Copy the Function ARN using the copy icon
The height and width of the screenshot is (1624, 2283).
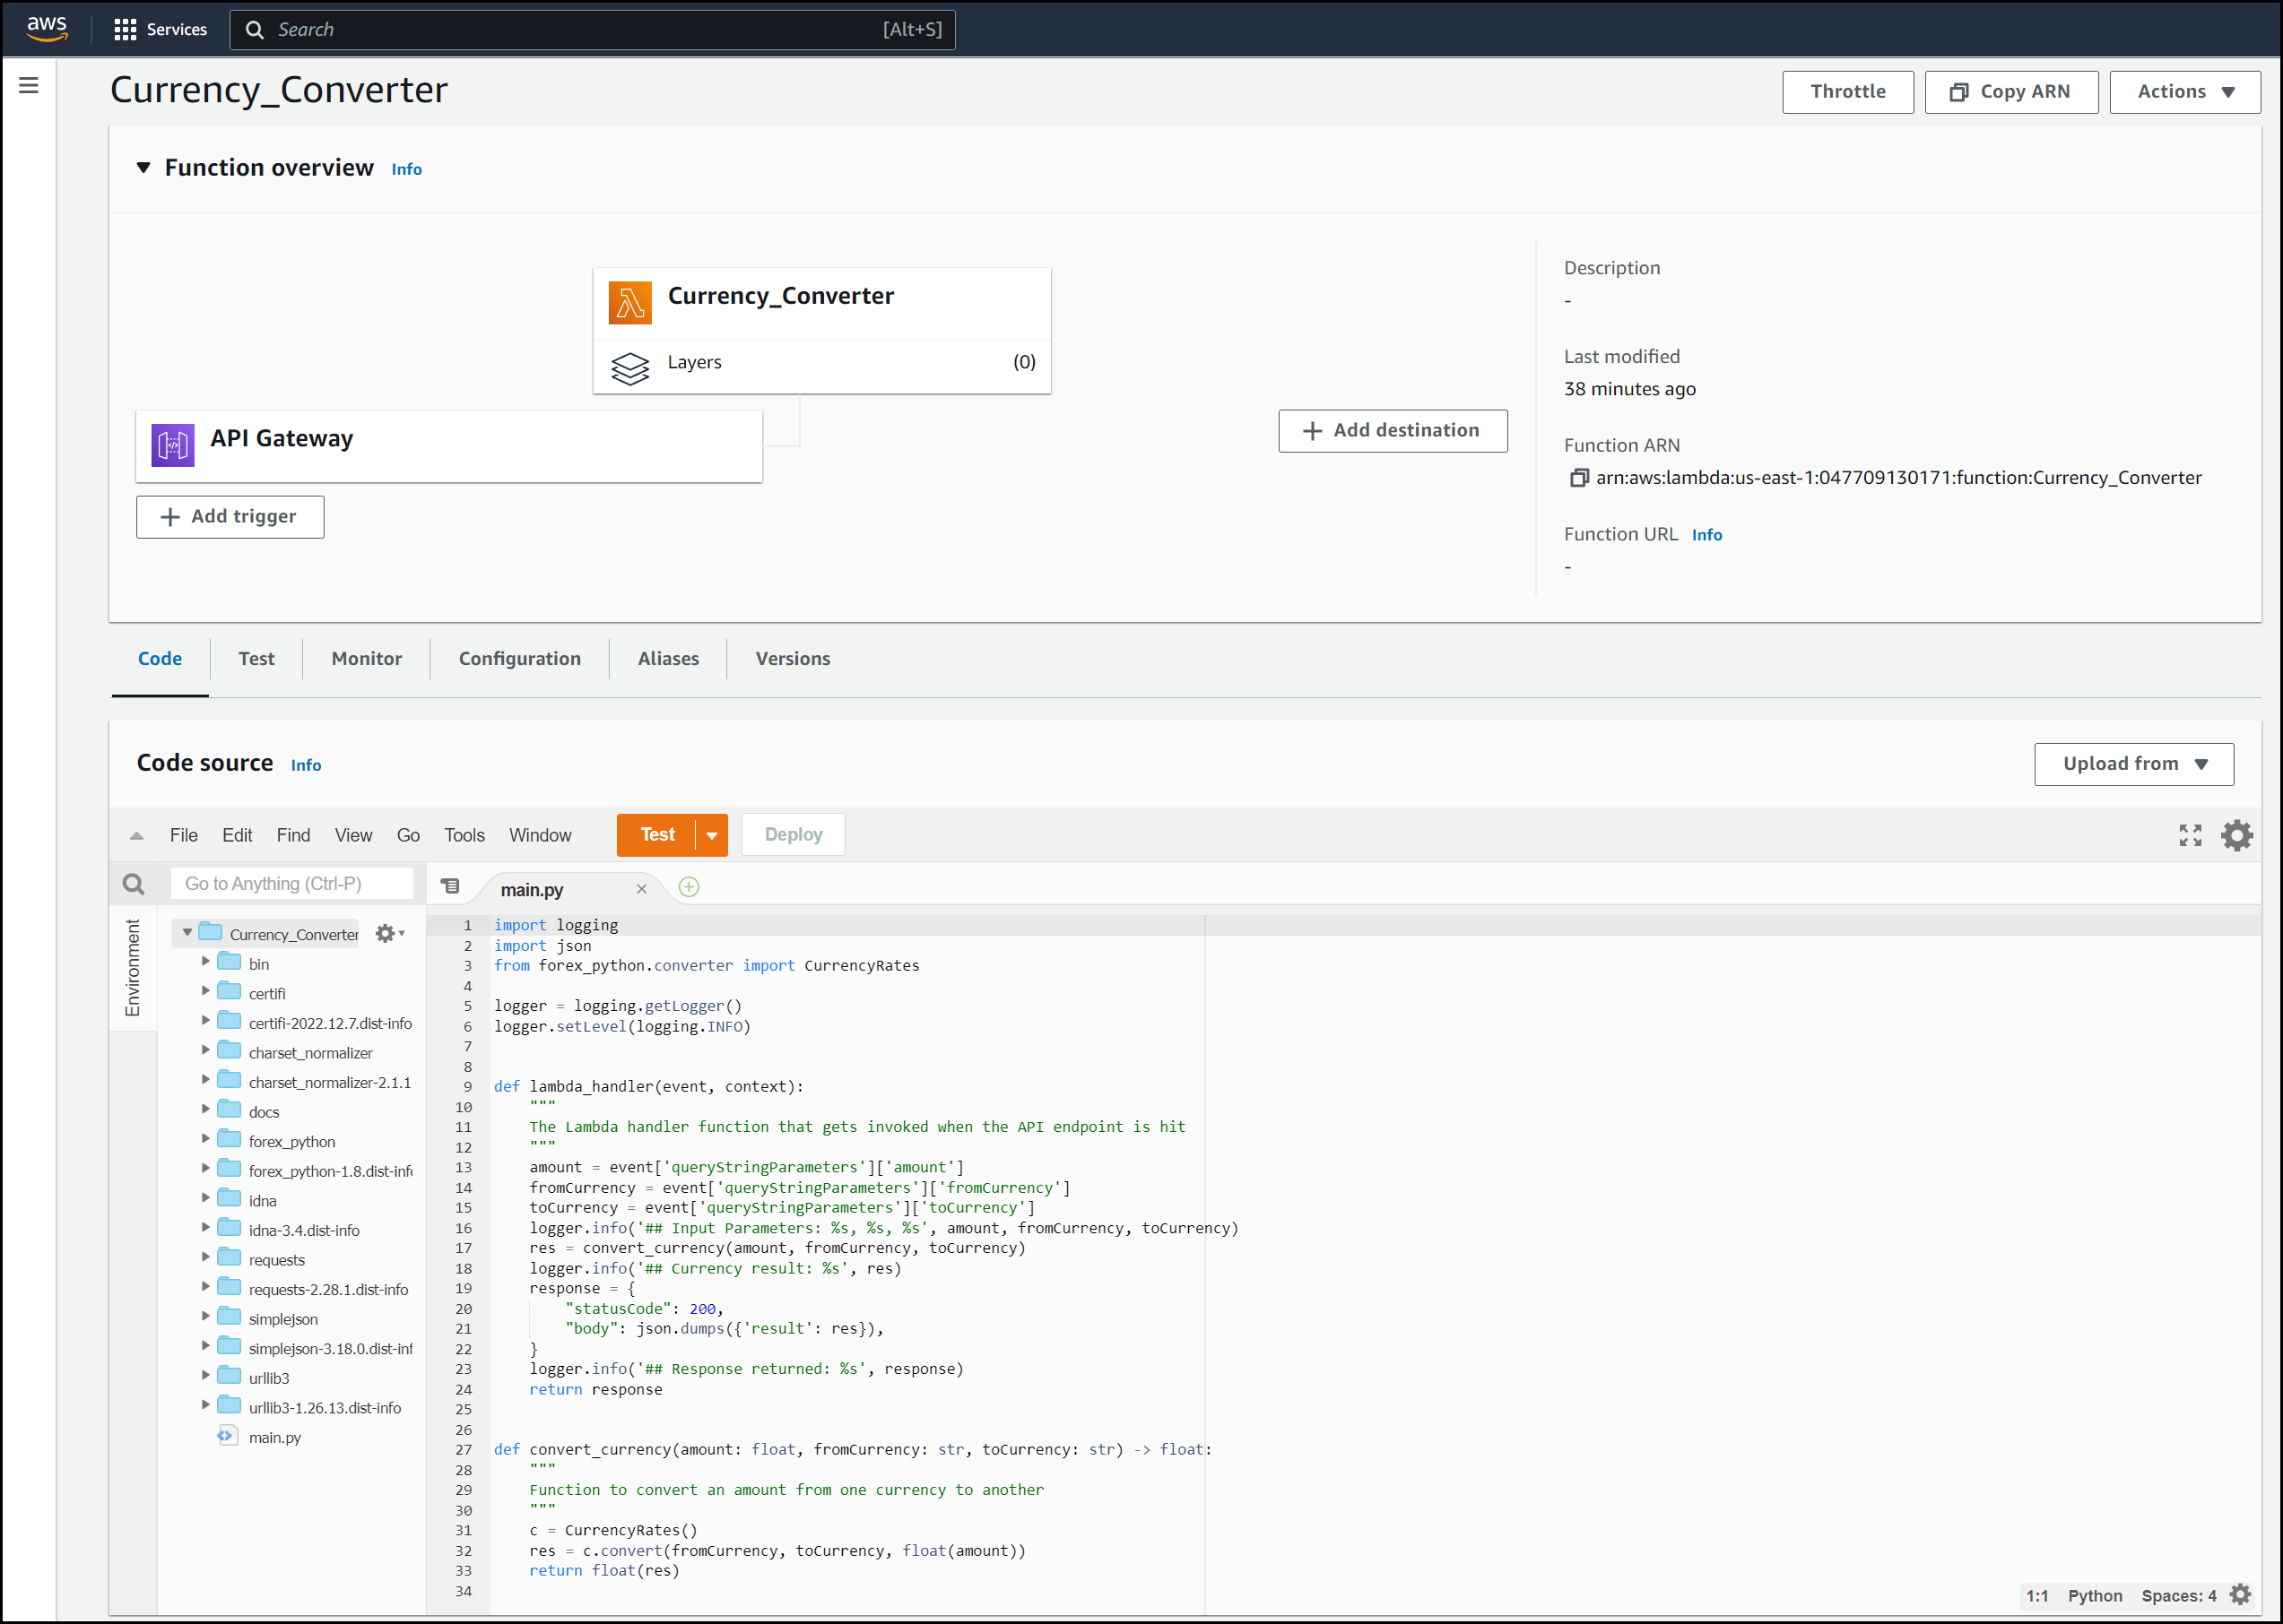coord(1579,478)
